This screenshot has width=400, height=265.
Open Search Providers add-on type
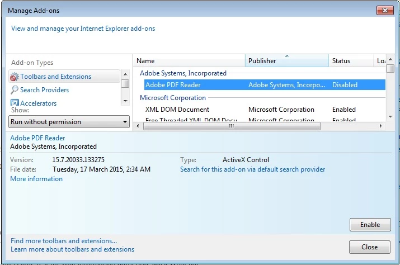(40, 90)
